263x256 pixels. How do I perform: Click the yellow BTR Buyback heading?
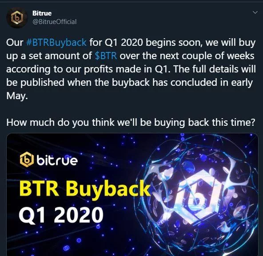[85, 189]
